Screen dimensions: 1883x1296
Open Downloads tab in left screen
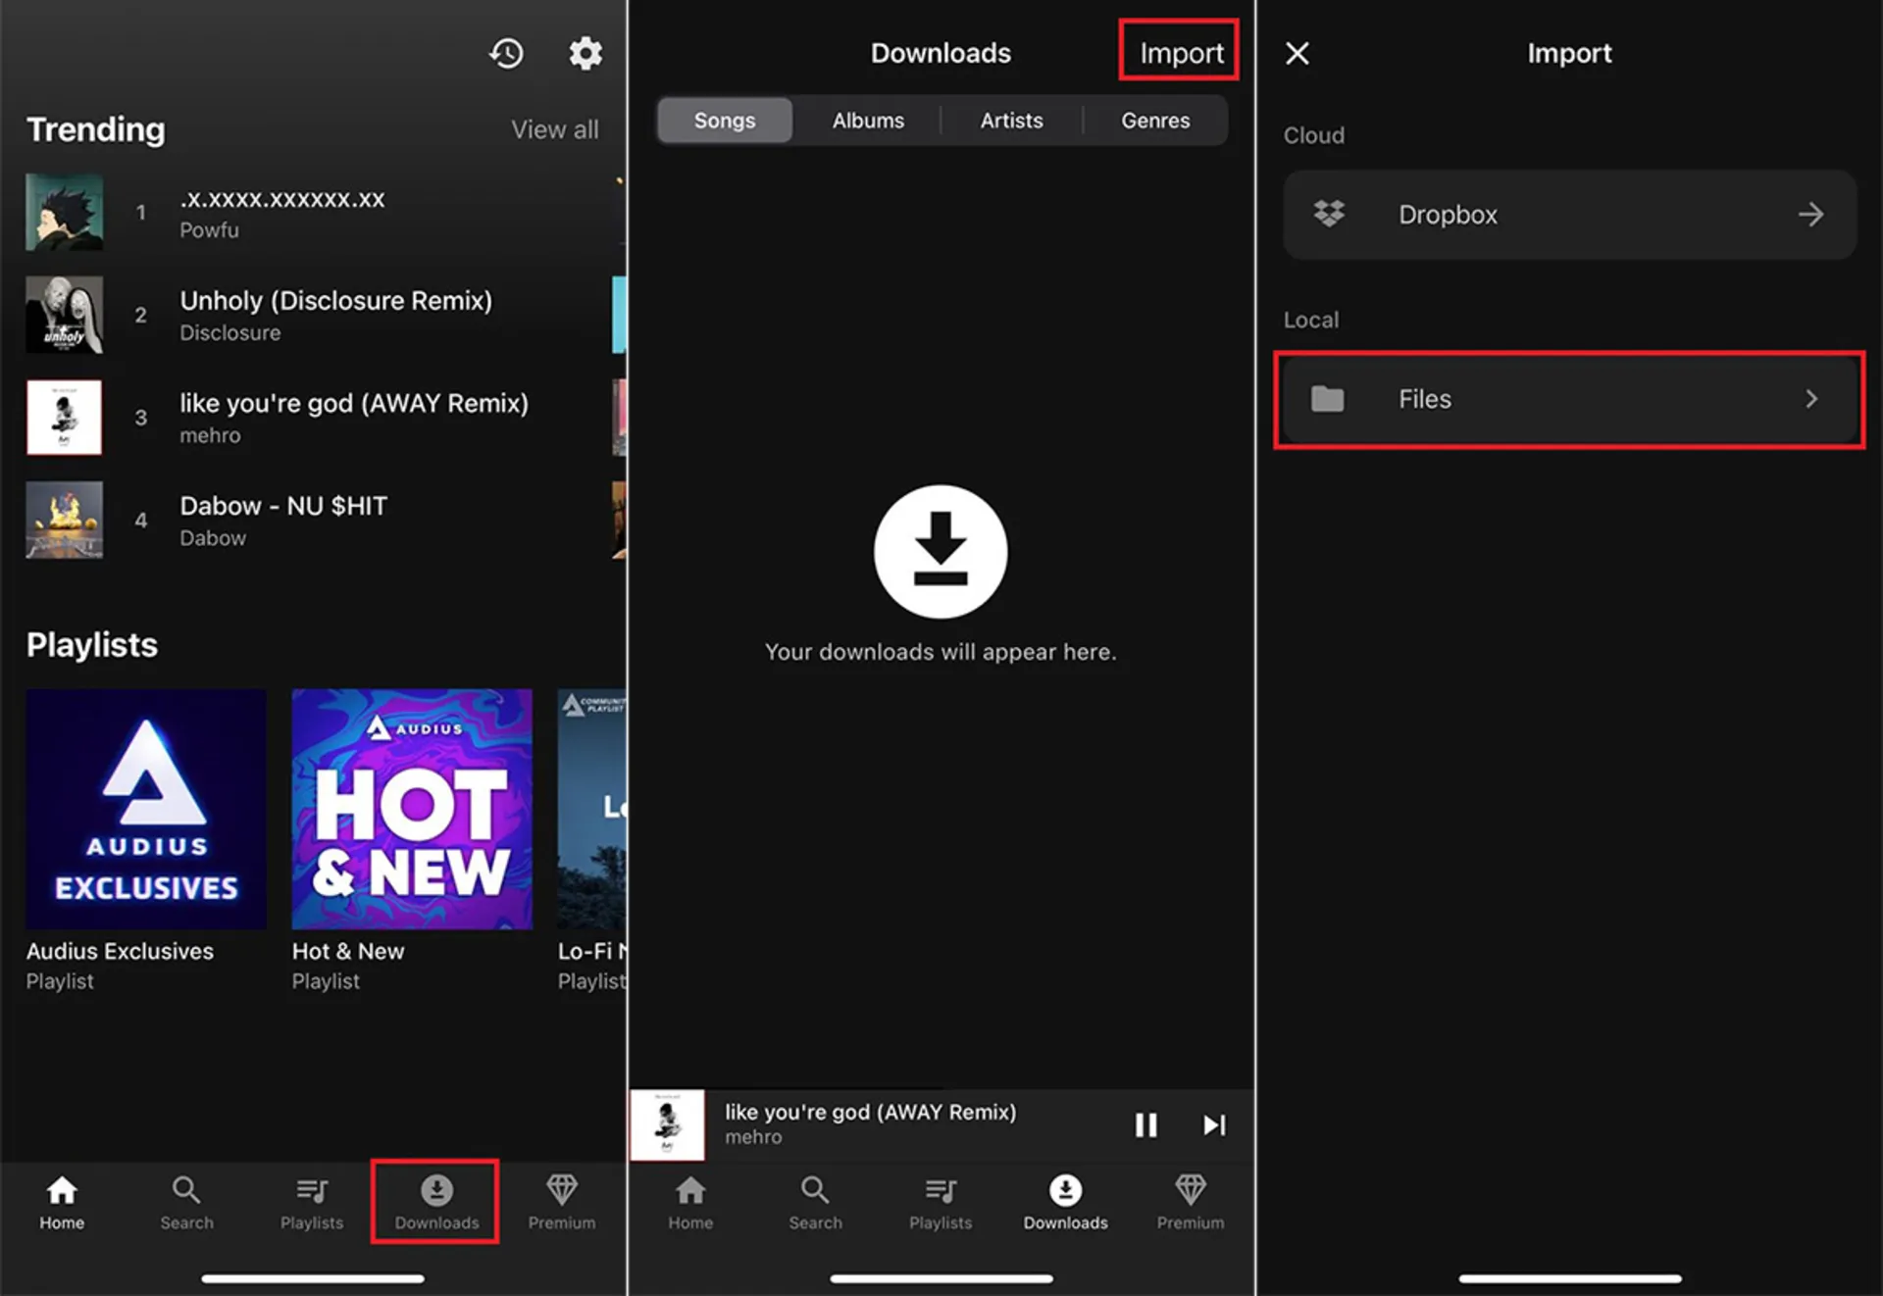[436, 1203]
